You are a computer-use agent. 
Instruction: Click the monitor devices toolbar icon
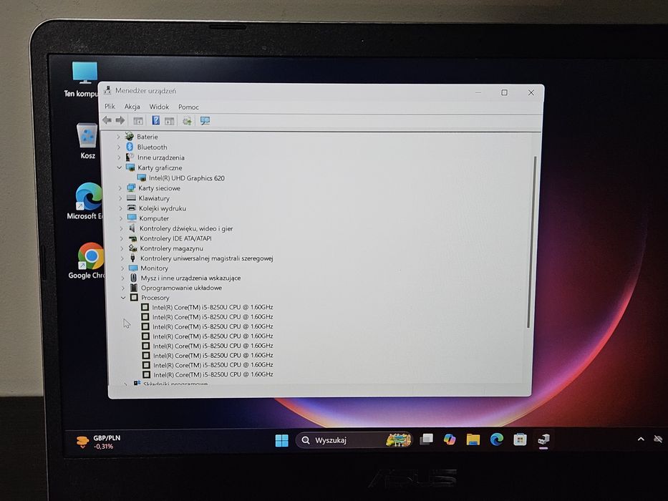point(205,121)
